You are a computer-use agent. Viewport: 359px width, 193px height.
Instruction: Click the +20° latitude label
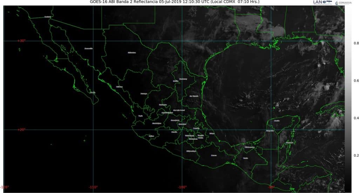(x=21, y=130)
